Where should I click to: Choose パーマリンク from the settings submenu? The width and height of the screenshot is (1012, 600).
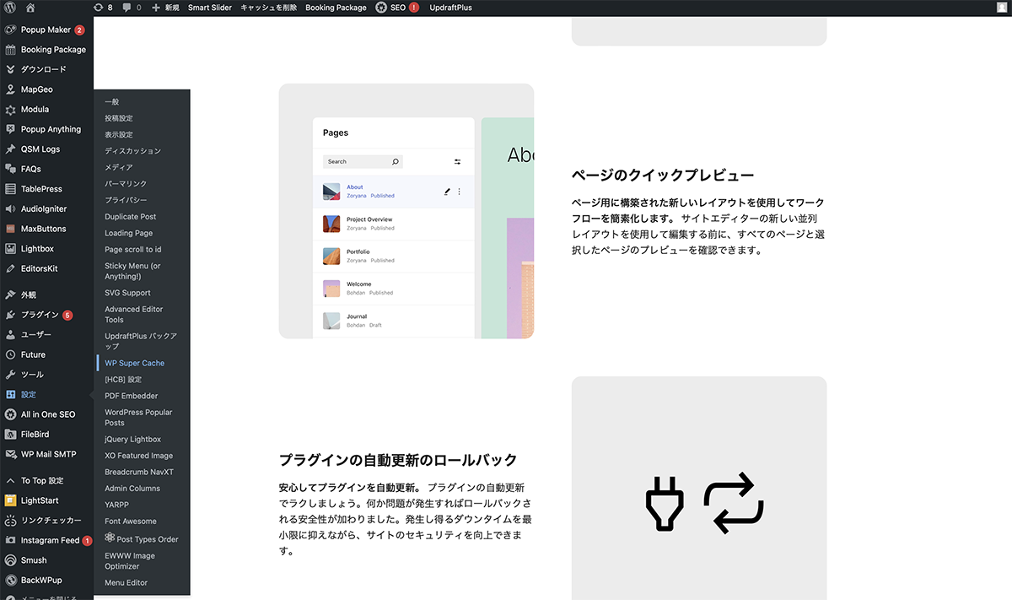click(x=126, y=184)
